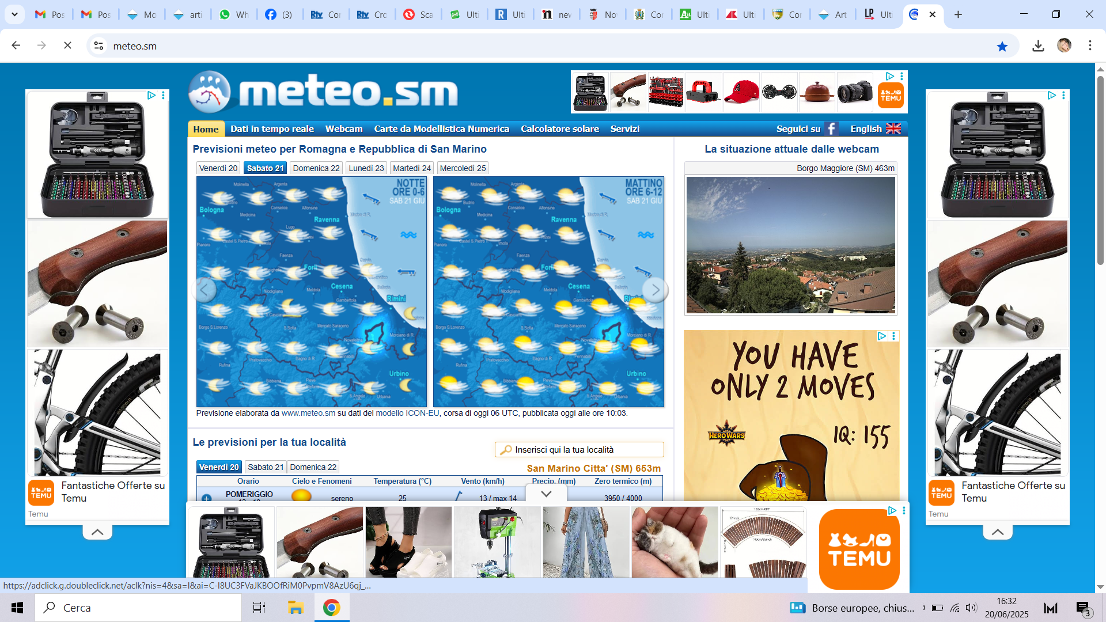This screenshot has width=1106, height=622.
Task: Open Chrome downloads icon
Action: pyautogui.click(x=1038, y=46)
